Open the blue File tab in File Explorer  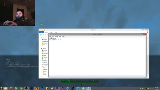[x=41, y=32]
